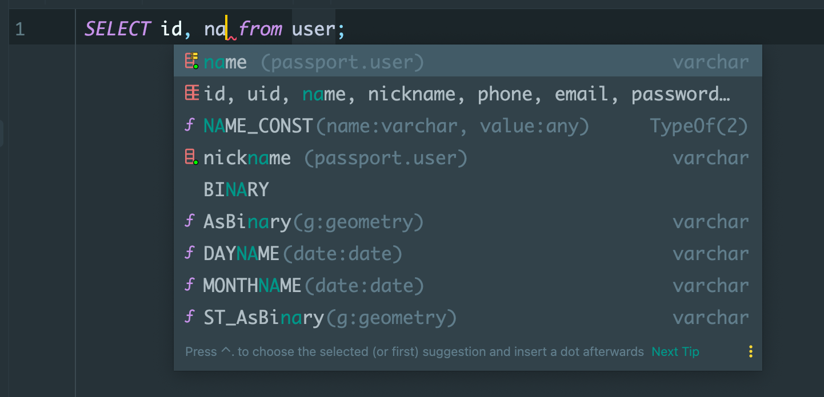Select the MONTHNAME(date:date) suggestion
Image resolution: width=824 pixels, height=397 pixels.
pos(468,285)
